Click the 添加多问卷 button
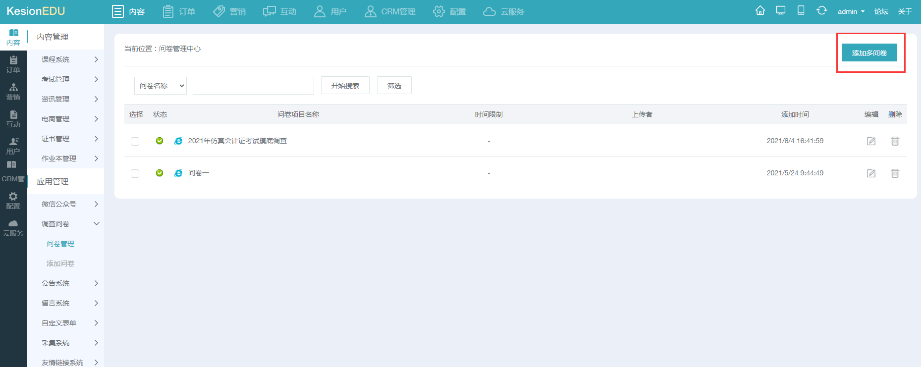Image resolution: width=921 pixels, height=367 pixels. click(x=869, y=53)
